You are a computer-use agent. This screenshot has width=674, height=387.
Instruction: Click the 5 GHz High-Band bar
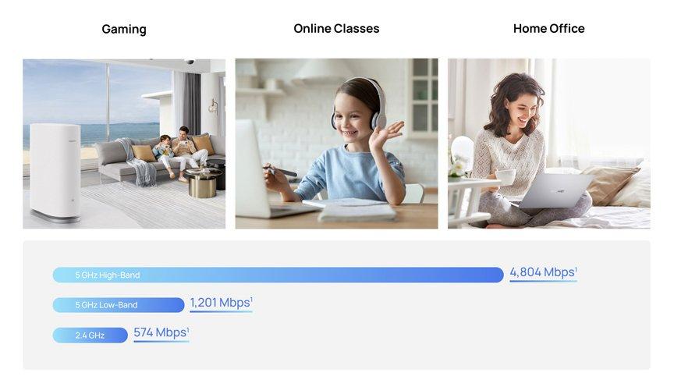[x=278, y=275]
